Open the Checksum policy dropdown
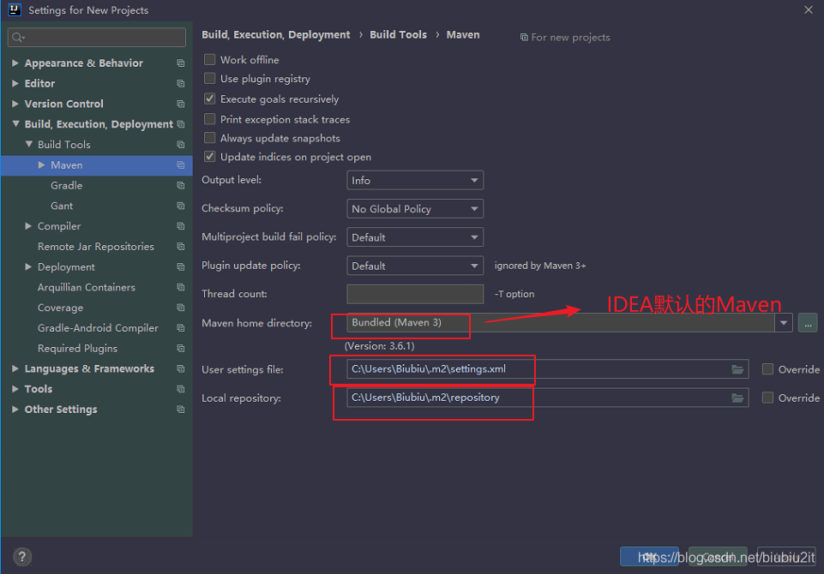 pyautogui.click(x=415, y=208)
